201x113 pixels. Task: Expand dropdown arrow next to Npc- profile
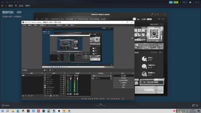coord(154,19)
